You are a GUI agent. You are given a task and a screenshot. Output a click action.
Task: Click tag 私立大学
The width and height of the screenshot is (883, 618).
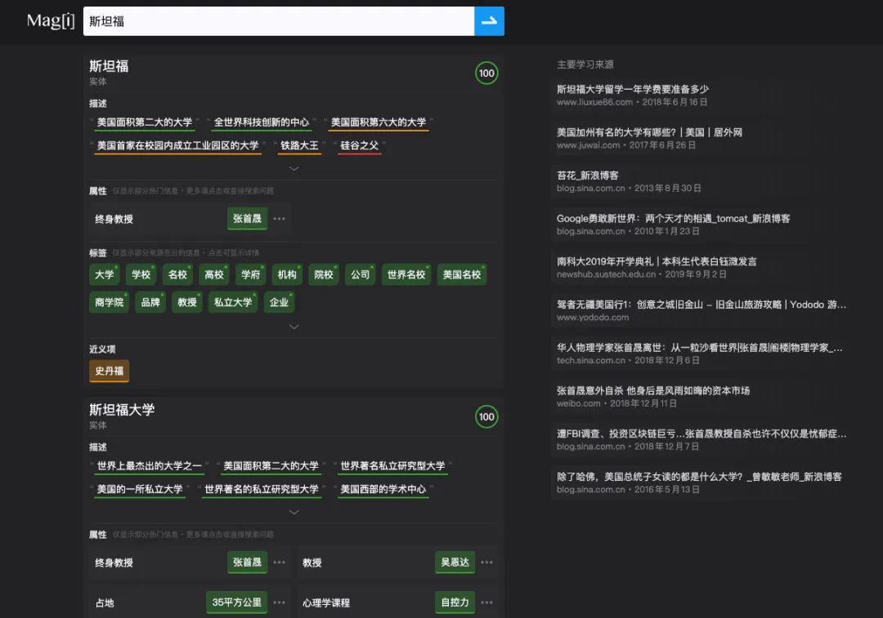[x=233, y=302]
